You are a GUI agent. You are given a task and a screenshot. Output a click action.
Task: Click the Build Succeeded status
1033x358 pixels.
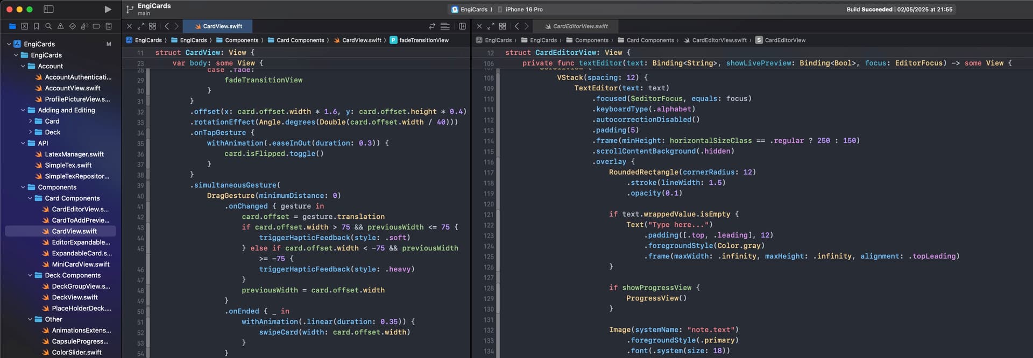point(899,9)
